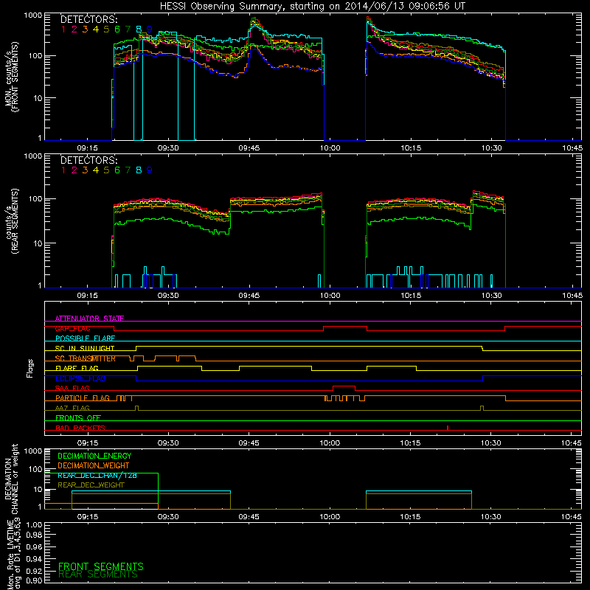Click the FRONT SEGMENTS livetime legend text
This screenshot has height=590, width=590.
coord(101,566)
